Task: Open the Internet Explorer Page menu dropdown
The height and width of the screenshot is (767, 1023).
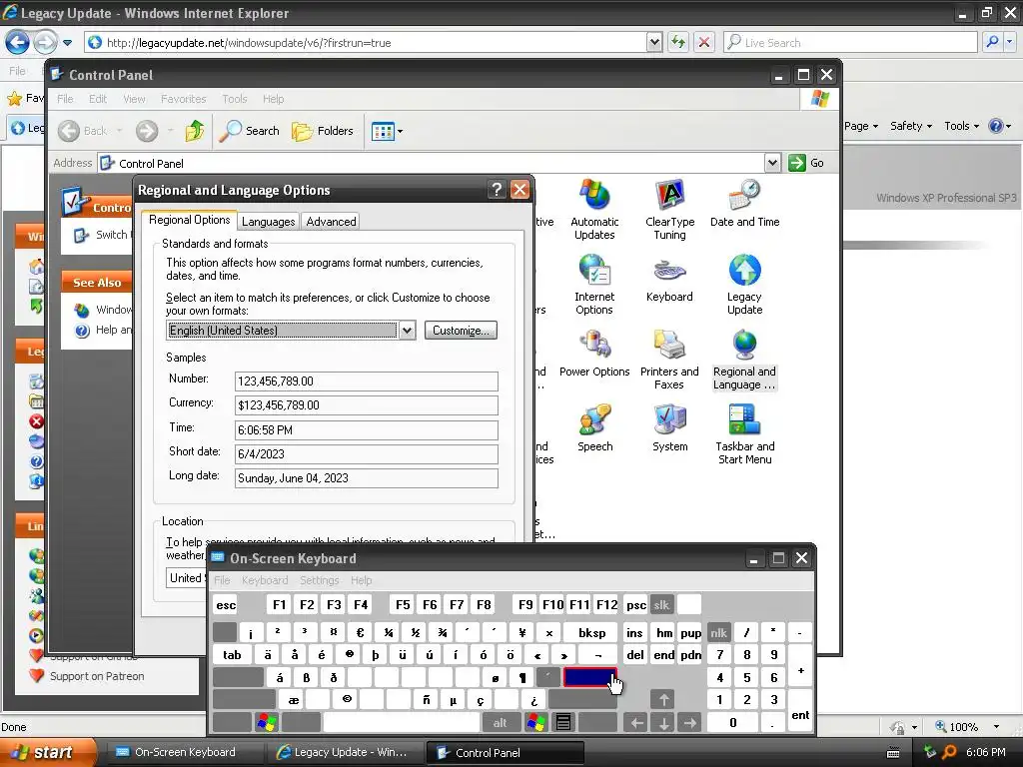Action: click(x=860, y=126)
